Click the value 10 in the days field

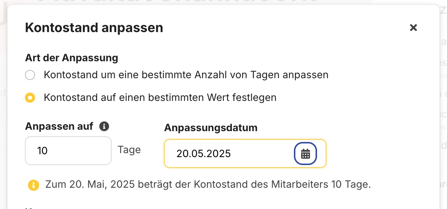(42, 151)
